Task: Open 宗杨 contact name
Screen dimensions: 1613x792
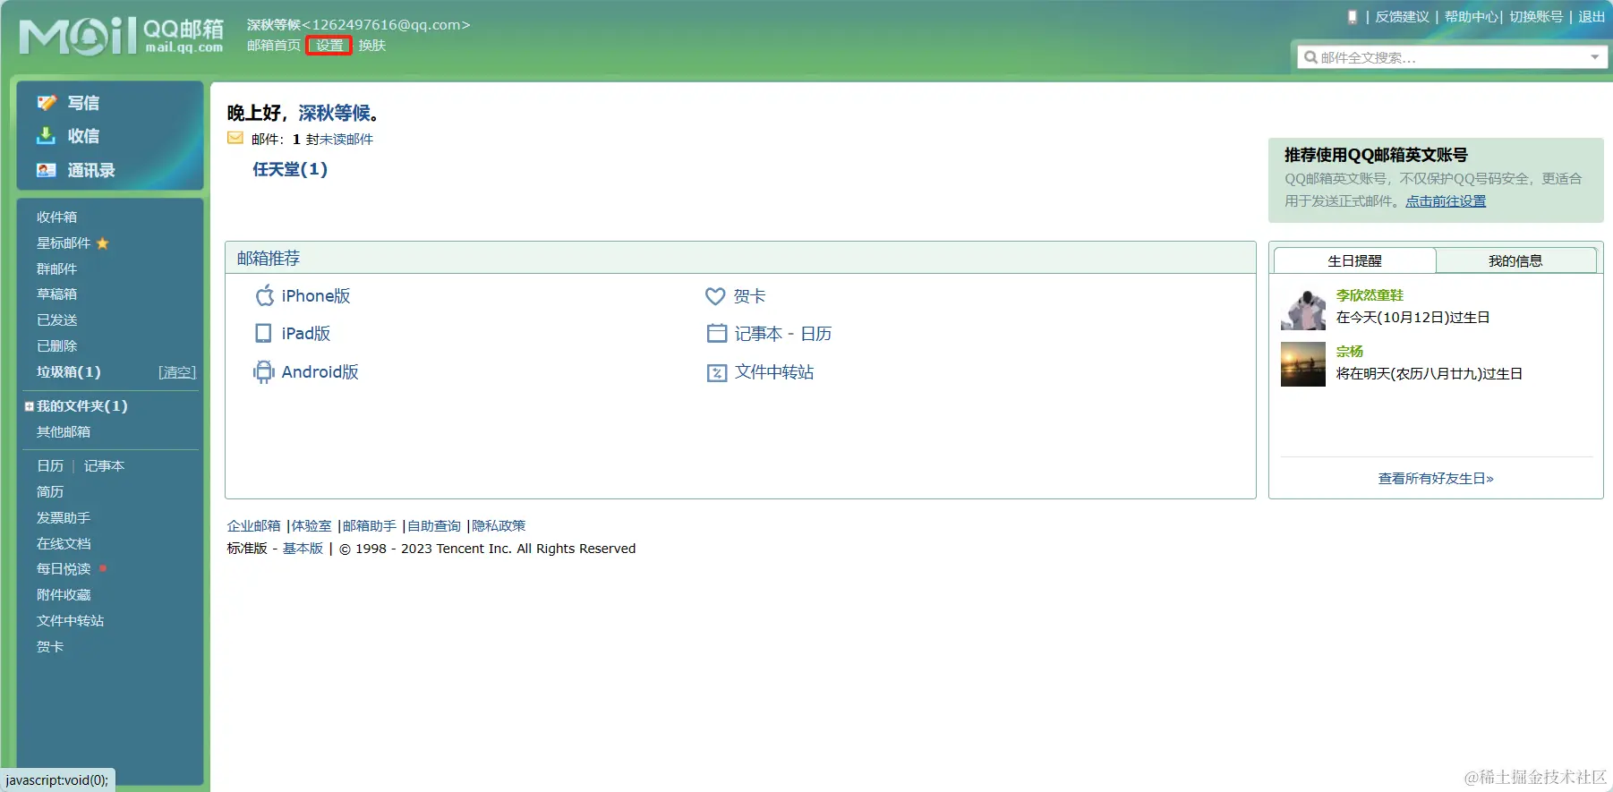Action: [x=1350, y=352]
